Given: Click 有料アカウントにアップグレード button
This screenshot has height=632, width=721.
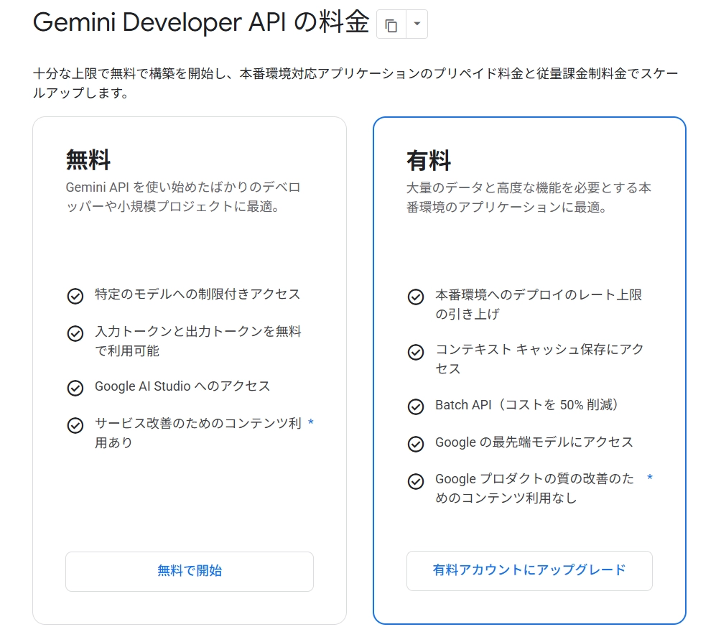Looking at the screenshot, I should pyautogui.click(x=529, y=570).
